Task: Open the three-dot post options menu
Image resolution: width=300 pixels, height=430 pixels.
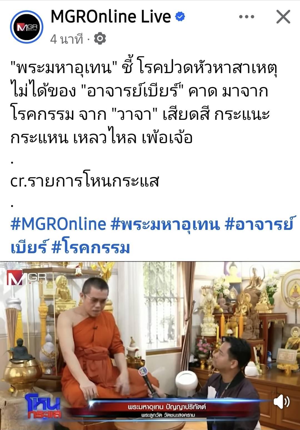Action: 246,17
